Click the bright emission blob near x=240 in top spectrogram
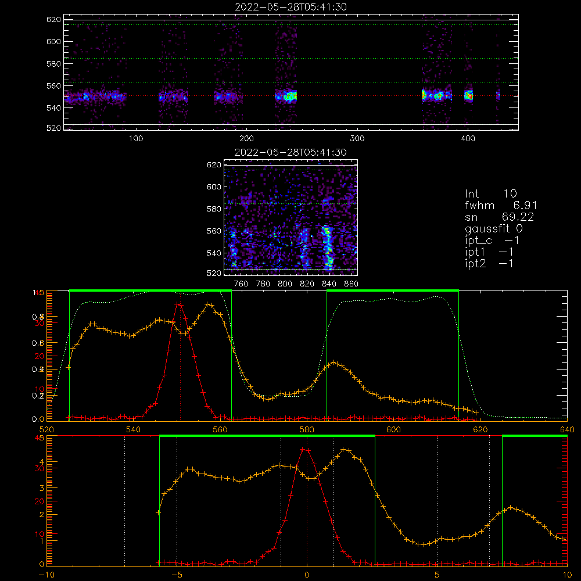581x581 pixels. pyautogui.click(x=290, y=96)
